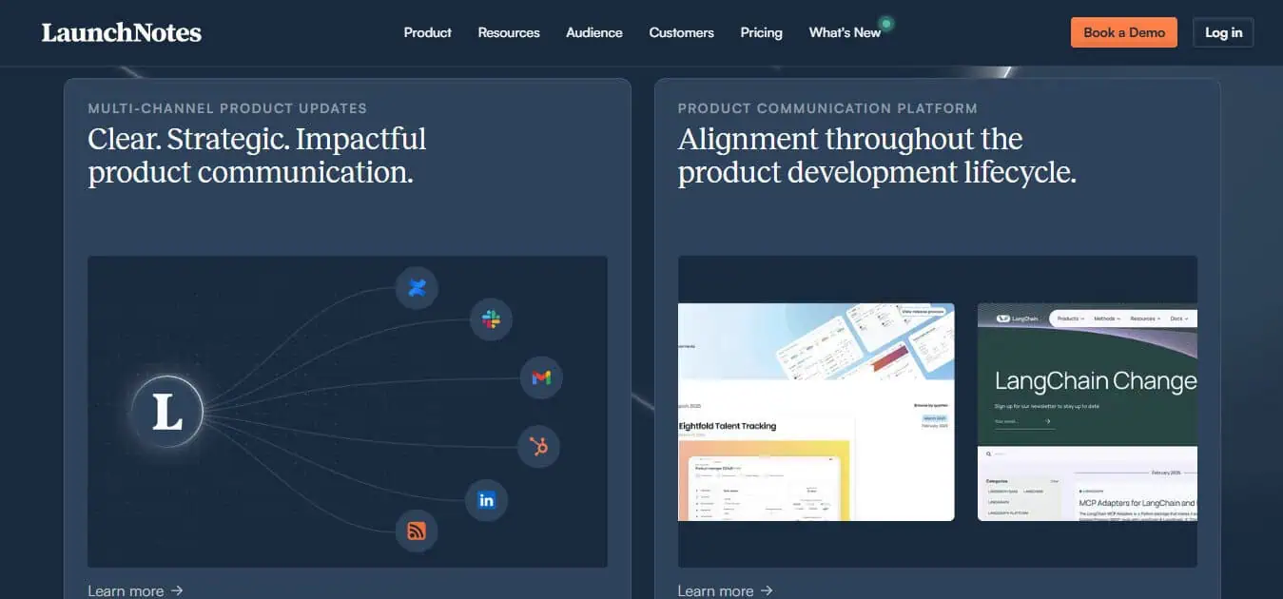Click the Multi-Channel Product Updates label
This screenshot has width=1283, height=599.
coord(227,108)
